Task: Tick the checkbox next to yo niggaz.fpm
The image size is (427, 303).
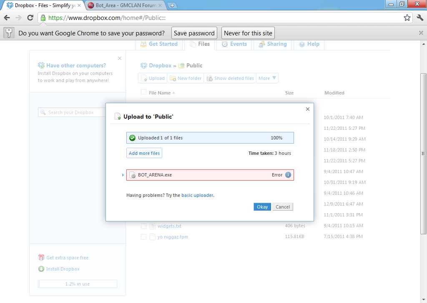Action: coord(143,237)
